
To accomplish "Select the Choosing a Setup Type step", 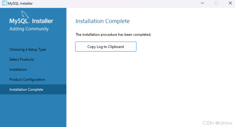I will (28, 50).
